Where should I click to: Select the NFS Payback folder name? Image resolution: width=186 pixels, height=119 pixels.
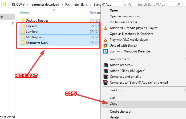[35, 37]
